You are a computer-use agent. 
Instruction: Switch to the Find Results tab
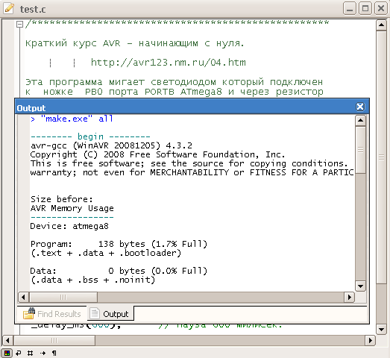click(52, 314)
